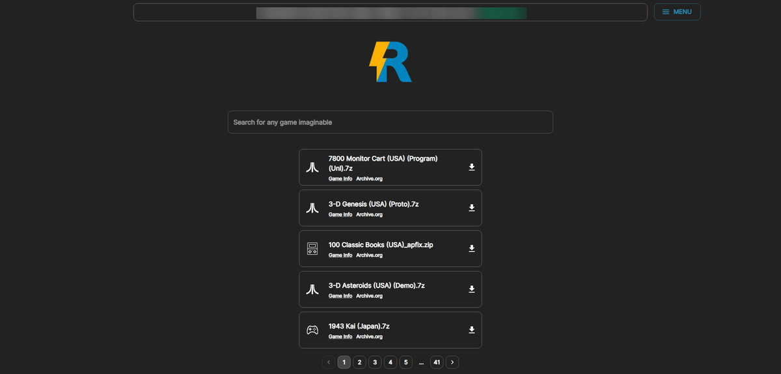781x374 pixels.
Task: Download 7800 Monitor Cart (USA) file
Action: tap(472, 167)
